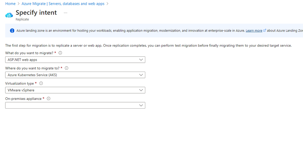303x142 pixels.
Task: Click the Azure Migrate cloud icon
Action: [x=9, y=15]
